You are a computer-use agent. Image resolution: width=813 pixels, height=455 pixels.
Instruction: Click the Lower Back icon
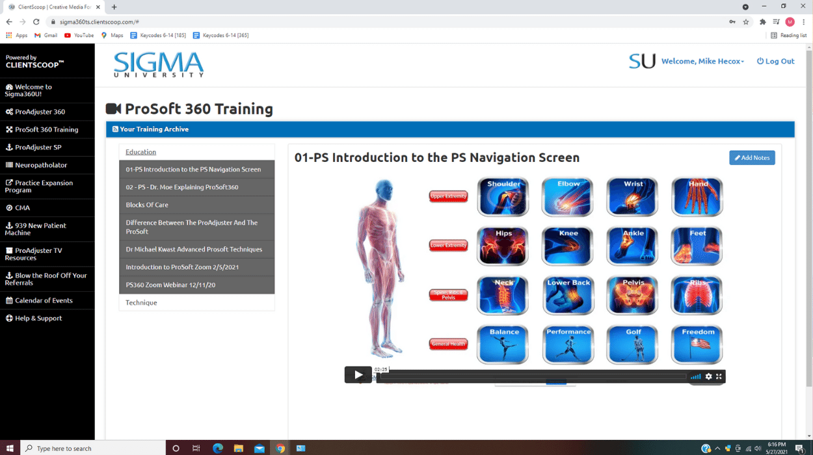point(568,296)
